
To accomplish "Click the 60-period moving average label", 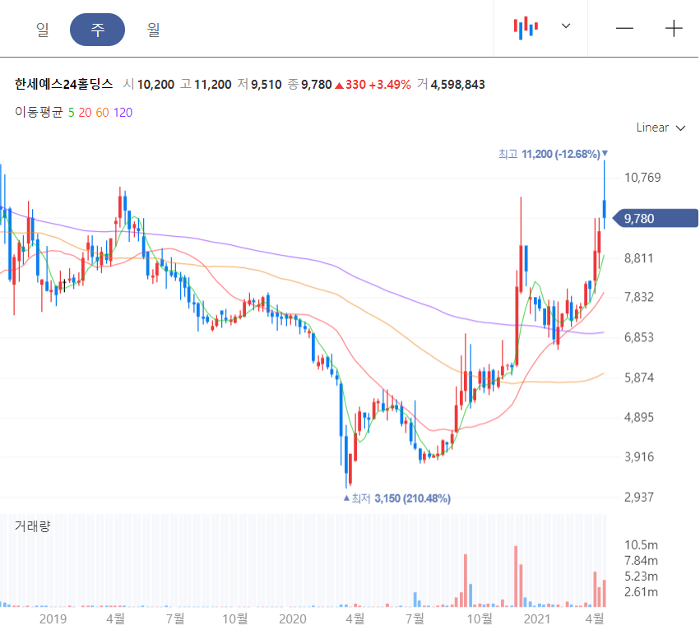I will (102, 113).
